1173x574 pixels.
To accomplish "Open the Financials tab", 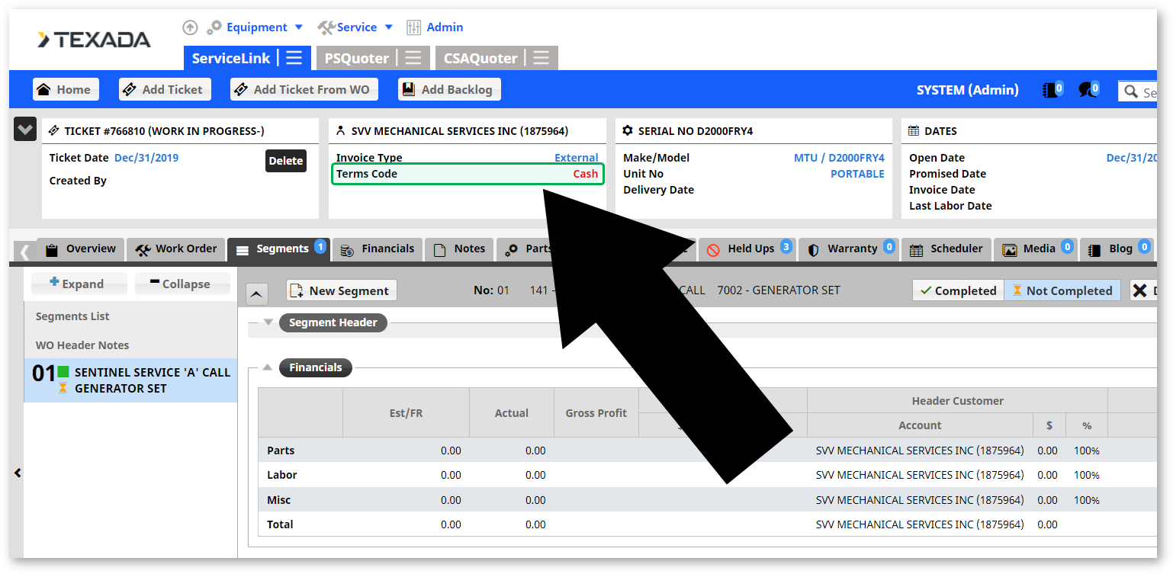I will (378, 249).
